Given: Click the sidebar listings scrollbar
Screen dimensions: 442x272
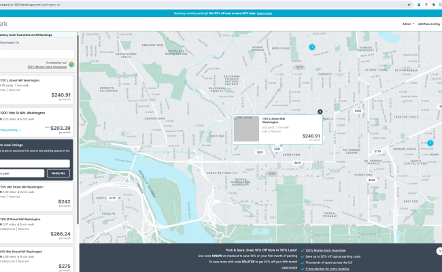Looking at the screenshot, I should click(78, 130).
